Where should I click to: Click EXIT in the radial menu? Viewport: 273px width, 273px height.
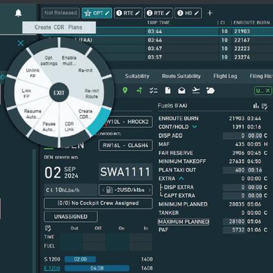59,93
